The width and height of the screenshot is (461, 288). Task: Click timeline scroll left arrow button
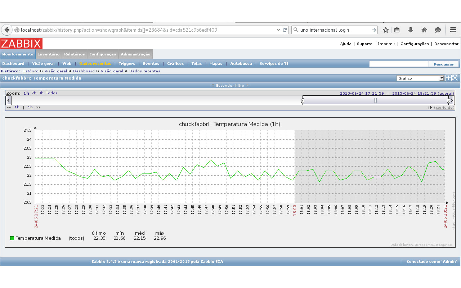pos(9,100)
